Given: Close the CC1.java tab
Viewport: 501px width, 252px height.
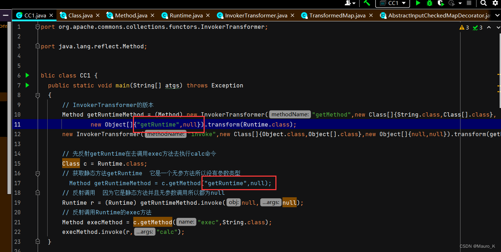Looking at the screenshot, I should click(51, 15).
